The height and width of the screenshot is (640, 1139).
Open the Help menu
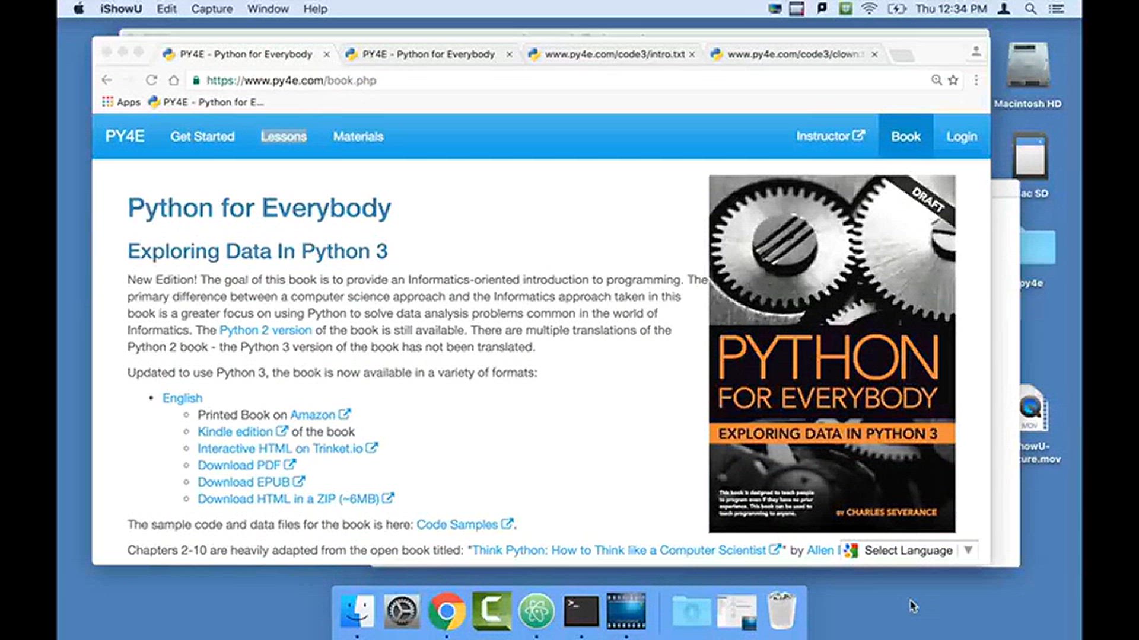[315, 9]
